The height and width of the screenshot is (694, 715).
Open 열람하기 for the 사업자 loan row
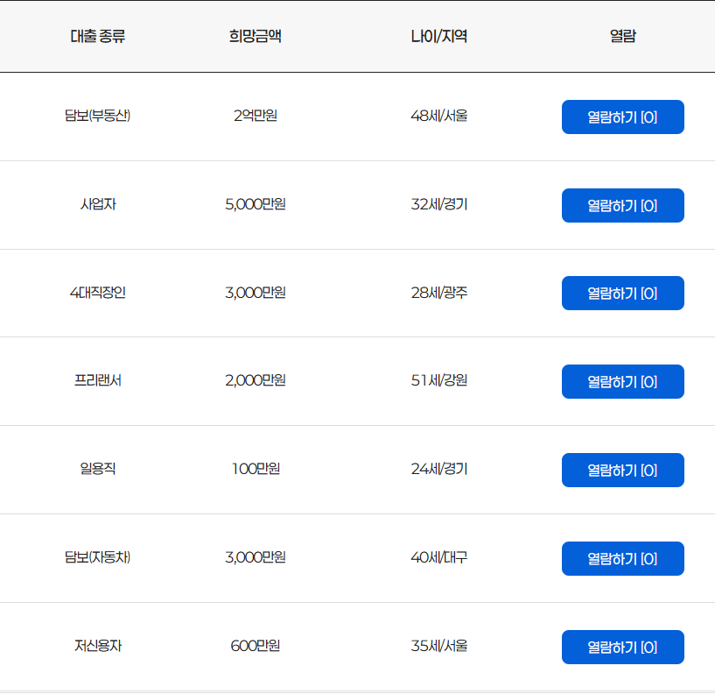click(x=622, y=205)
